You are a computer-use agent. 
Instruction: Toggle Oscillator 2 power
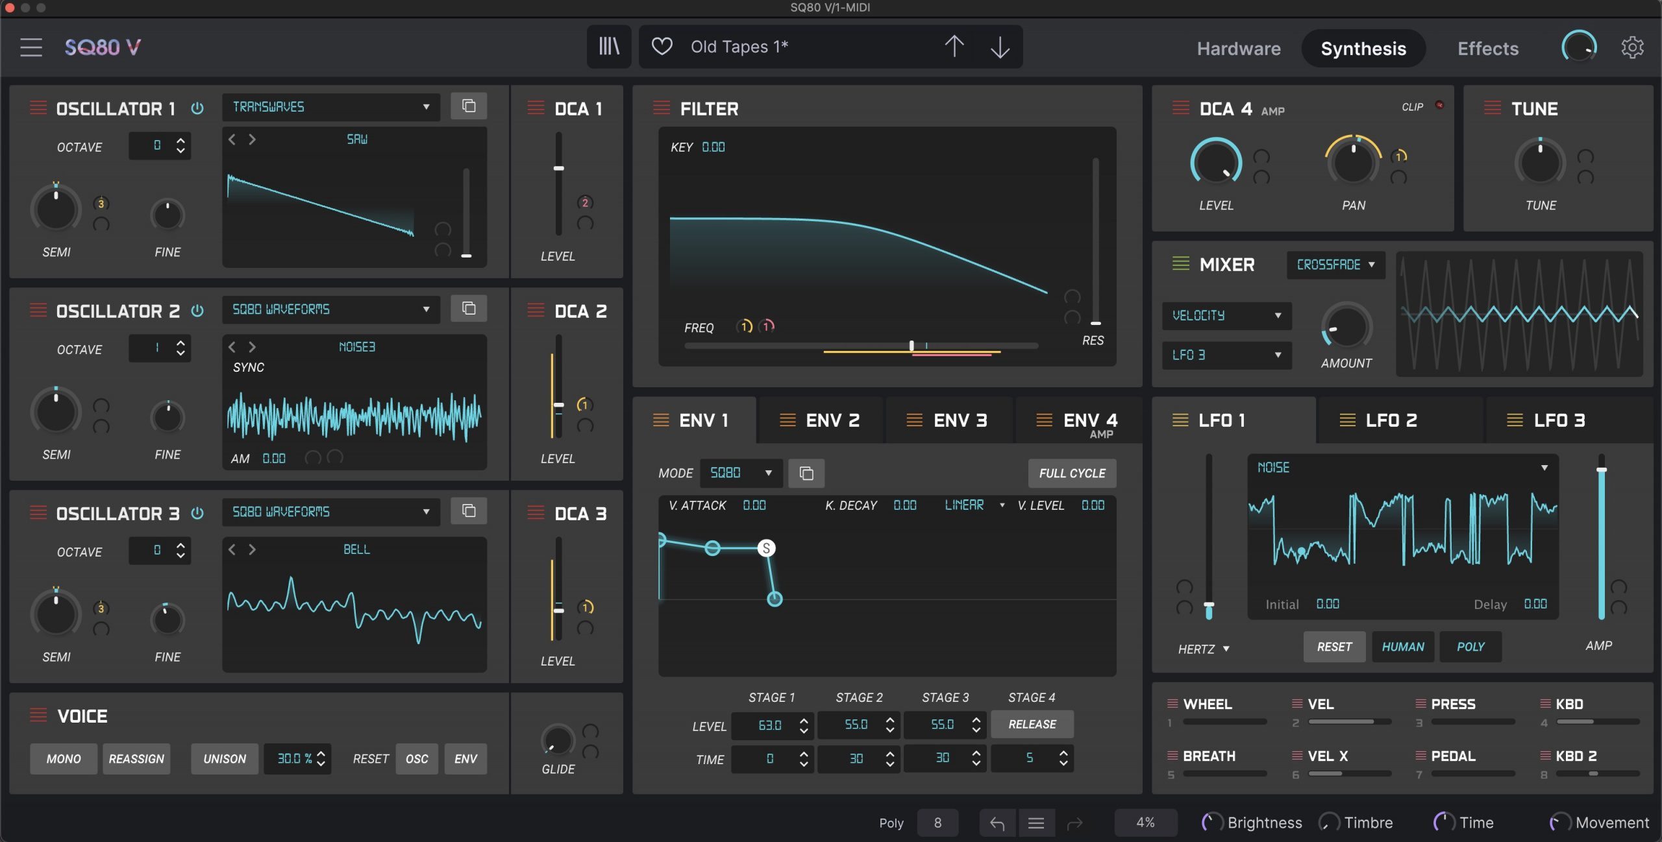(197, 311)
